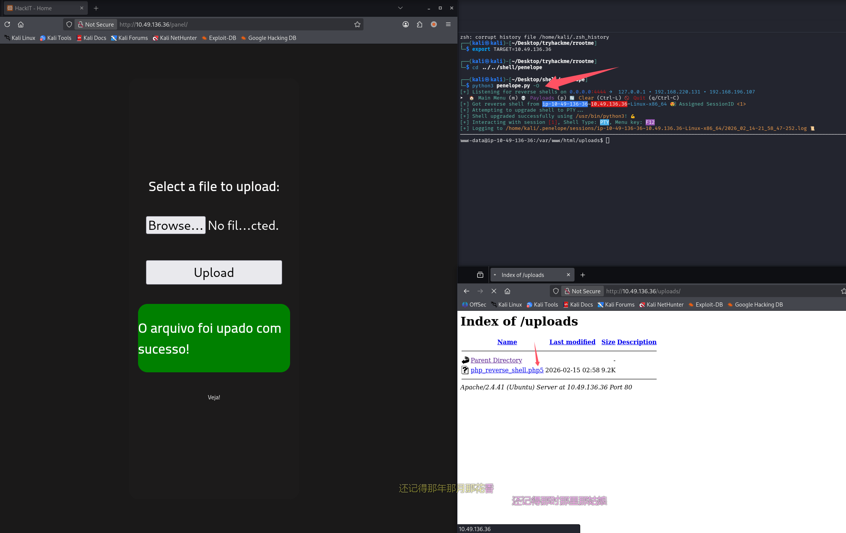The height and width of the screenshot is (533, 846).
Task: Stop loading the uploads page
Action: (x=494, y=291)
